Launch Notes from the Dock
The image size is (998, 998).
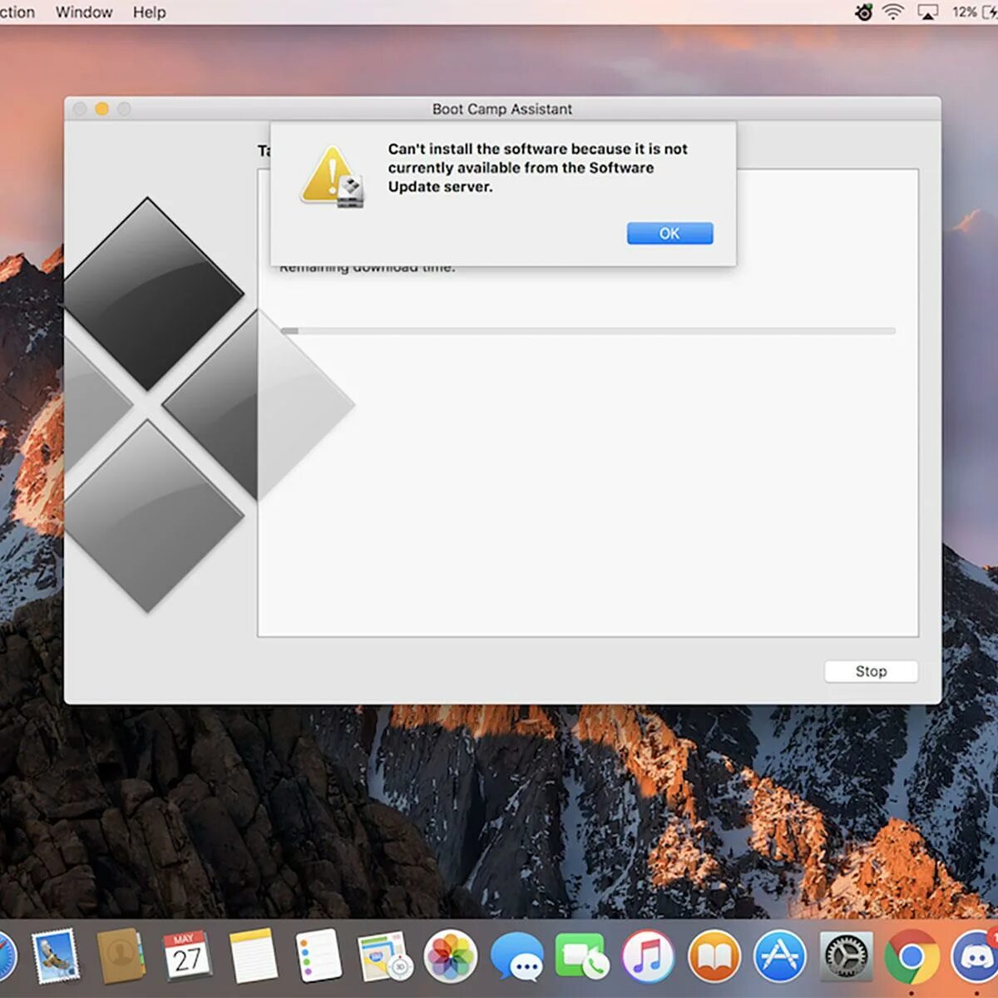253,956
